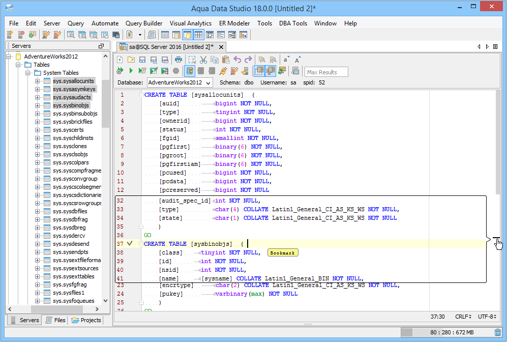Switch to the Projects tab
507x342 pixels.
(86, 320)
